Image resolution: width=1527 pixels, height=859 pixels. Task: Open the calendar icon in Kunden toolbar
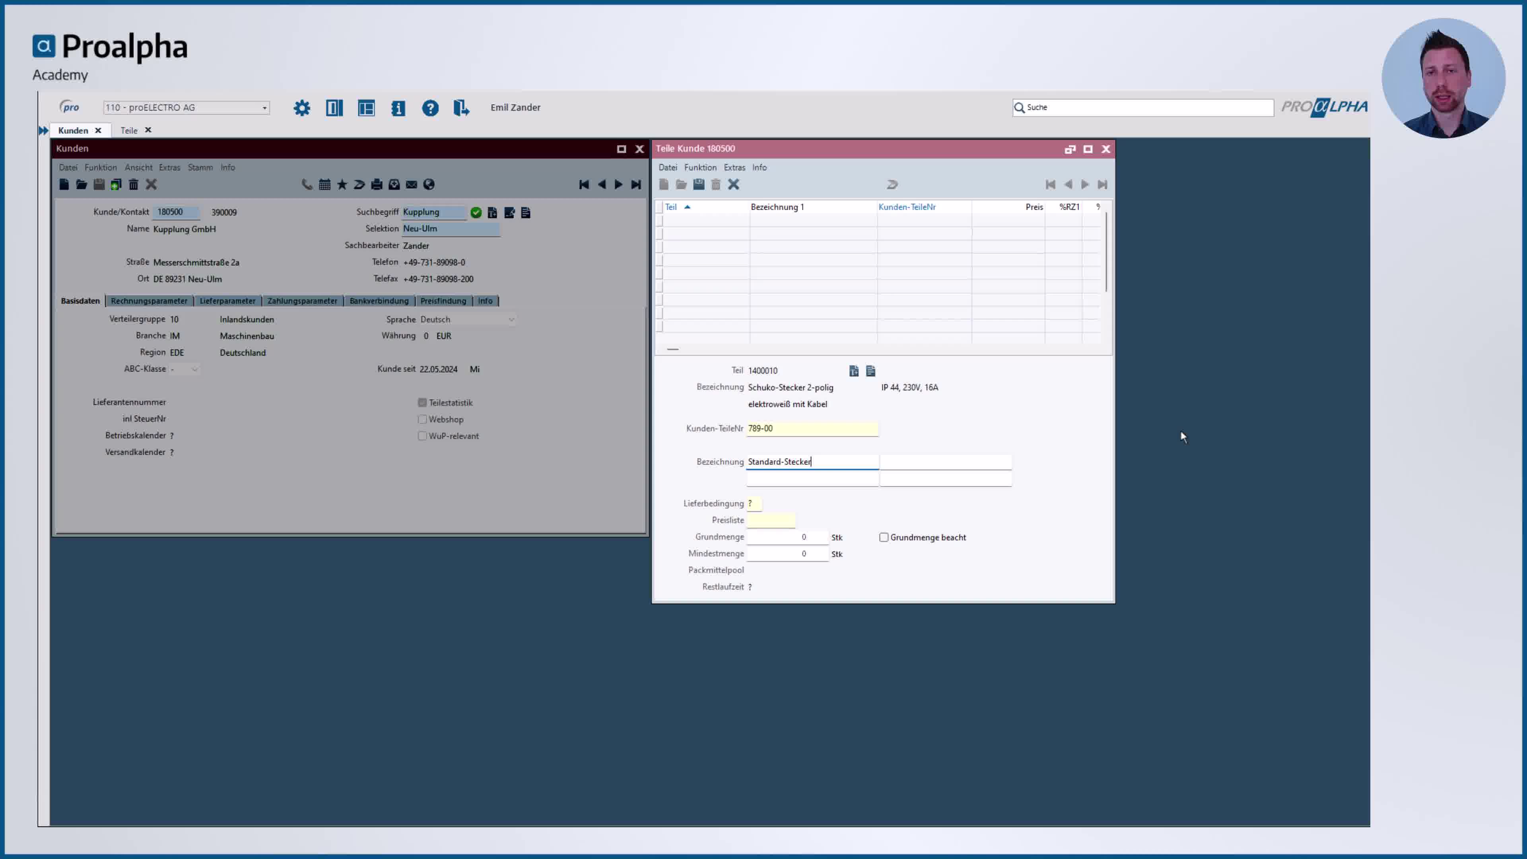click(x=324, y=185)
